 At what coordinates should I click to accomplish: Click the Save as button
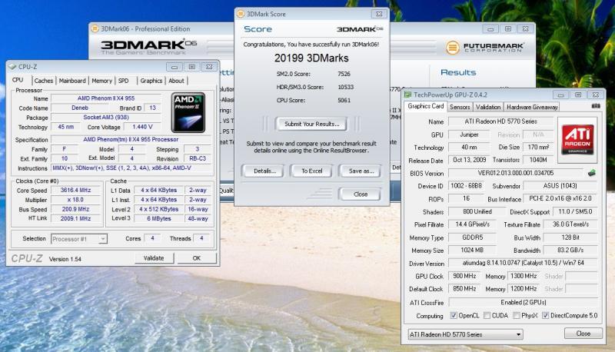[x=361, y=171]
